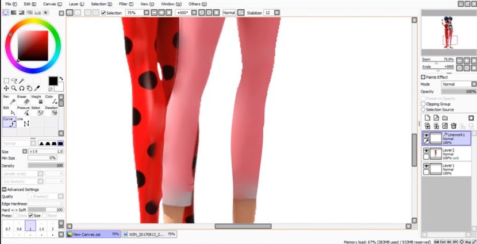Image resolution: width=477 pixels, height=244 pixels.
Task: Open the Filter menu
Action: (126, 4)
